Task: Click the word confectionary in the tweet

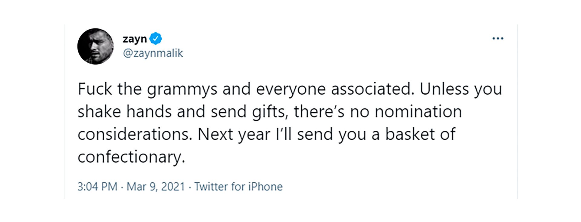Action: click(131, 157)
